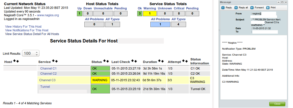Open View Notifications For This Host
This screenshot has height=108, width=293.
(x=27, y=30)
